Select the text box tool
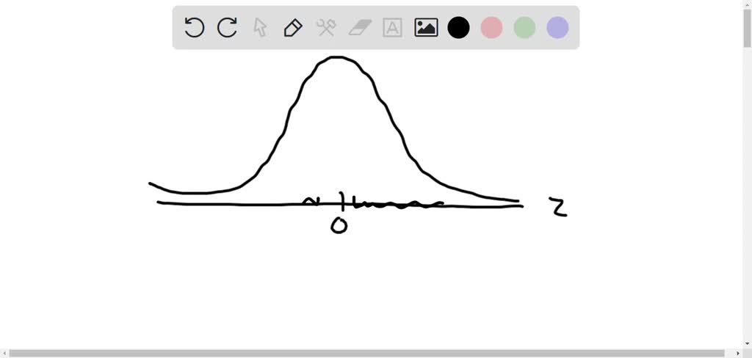The image size is (752, 358). coord(392,28)
